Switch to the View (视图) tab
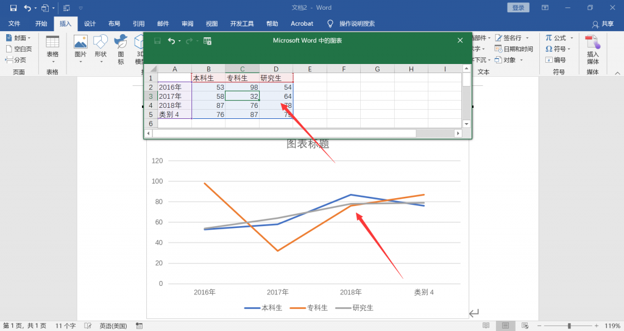Image resolution: width=624 pixels, height=331 pixels. tap(211, 24)
